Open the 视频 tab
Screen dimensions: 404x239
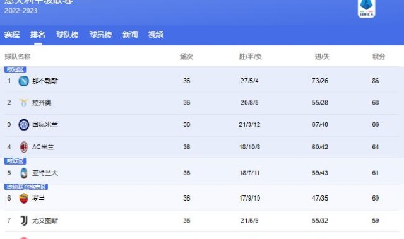156,35
